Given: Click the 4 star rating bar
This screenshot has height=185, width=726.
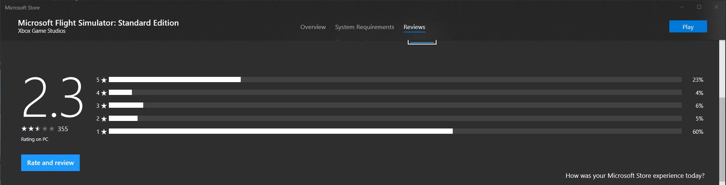Looking at the screenshot, I should click(395, 93).
